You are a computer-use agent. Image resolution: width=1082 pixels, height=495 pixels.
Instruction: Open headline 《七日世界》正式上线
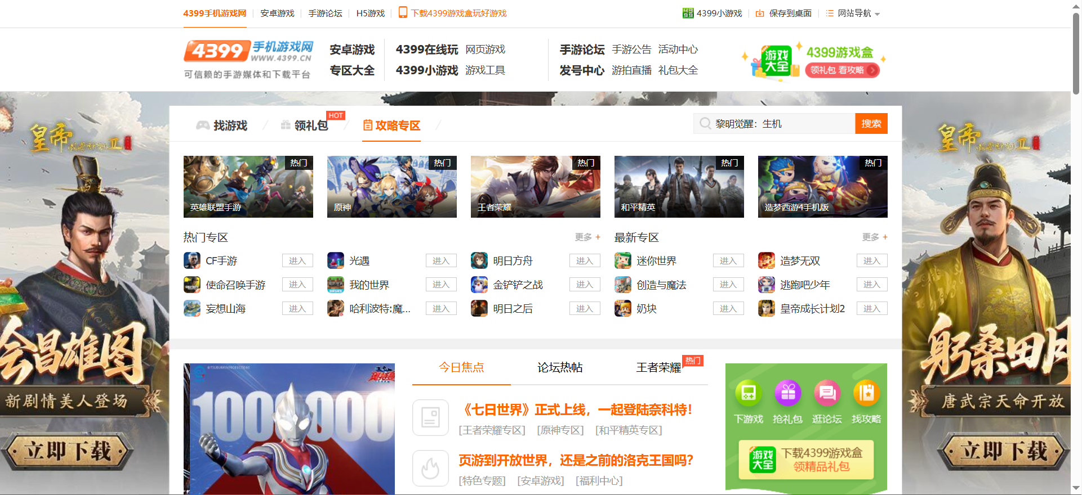pyautogui.click(x=576, y=409)
